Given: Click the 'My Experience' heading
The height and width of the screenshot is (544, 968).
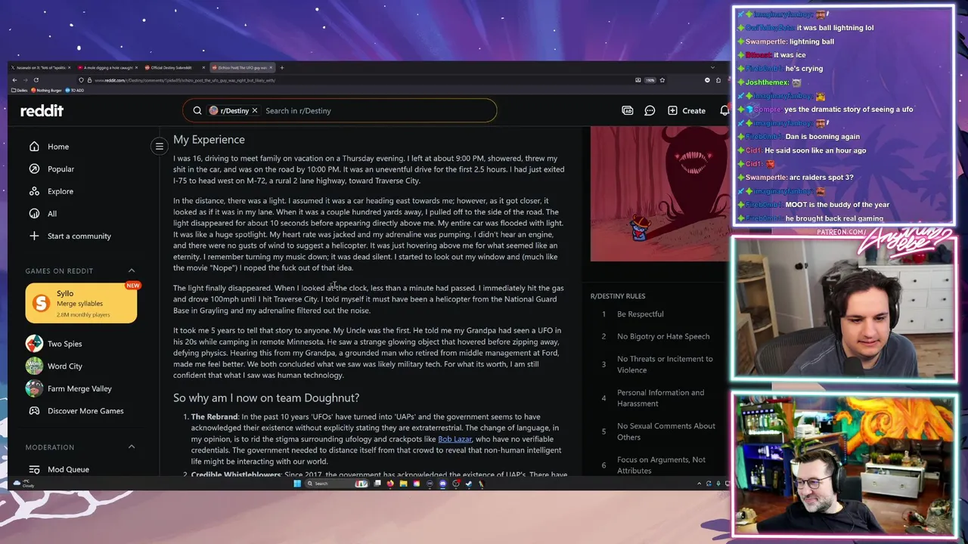Looking at the screenshot, I should pos(209,140).
